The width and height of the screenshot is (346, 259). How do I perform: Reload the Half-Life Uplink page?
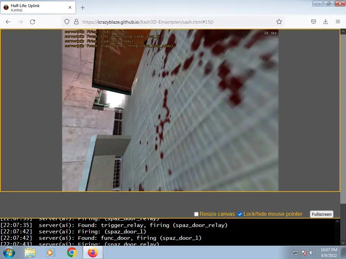click(x=32, y=22)
